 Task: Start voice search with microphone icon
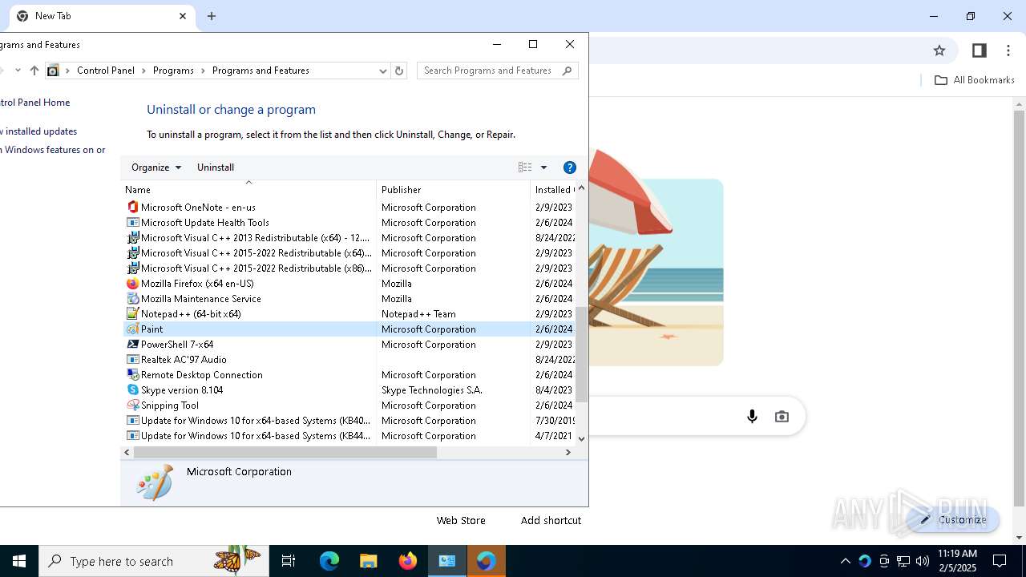(752, 417)
